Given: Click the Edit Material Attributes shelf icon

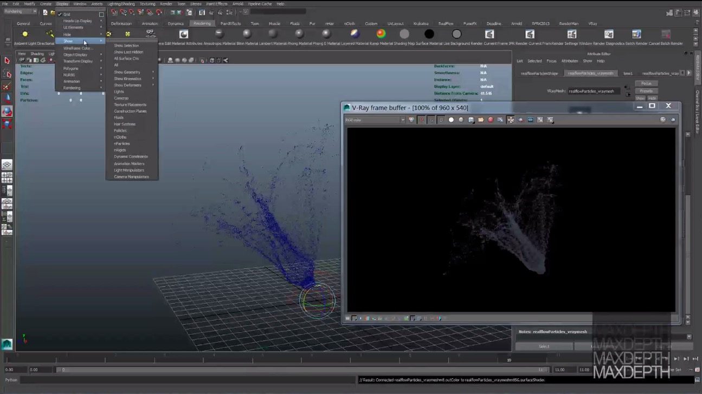Looking at the screenshot, I should coord(184,34).
